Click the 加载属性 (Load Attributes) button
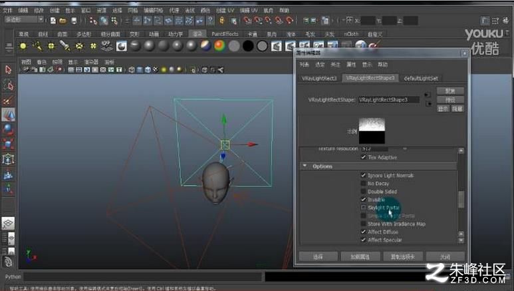Viewport: 514px width, 291px height. 360,256
